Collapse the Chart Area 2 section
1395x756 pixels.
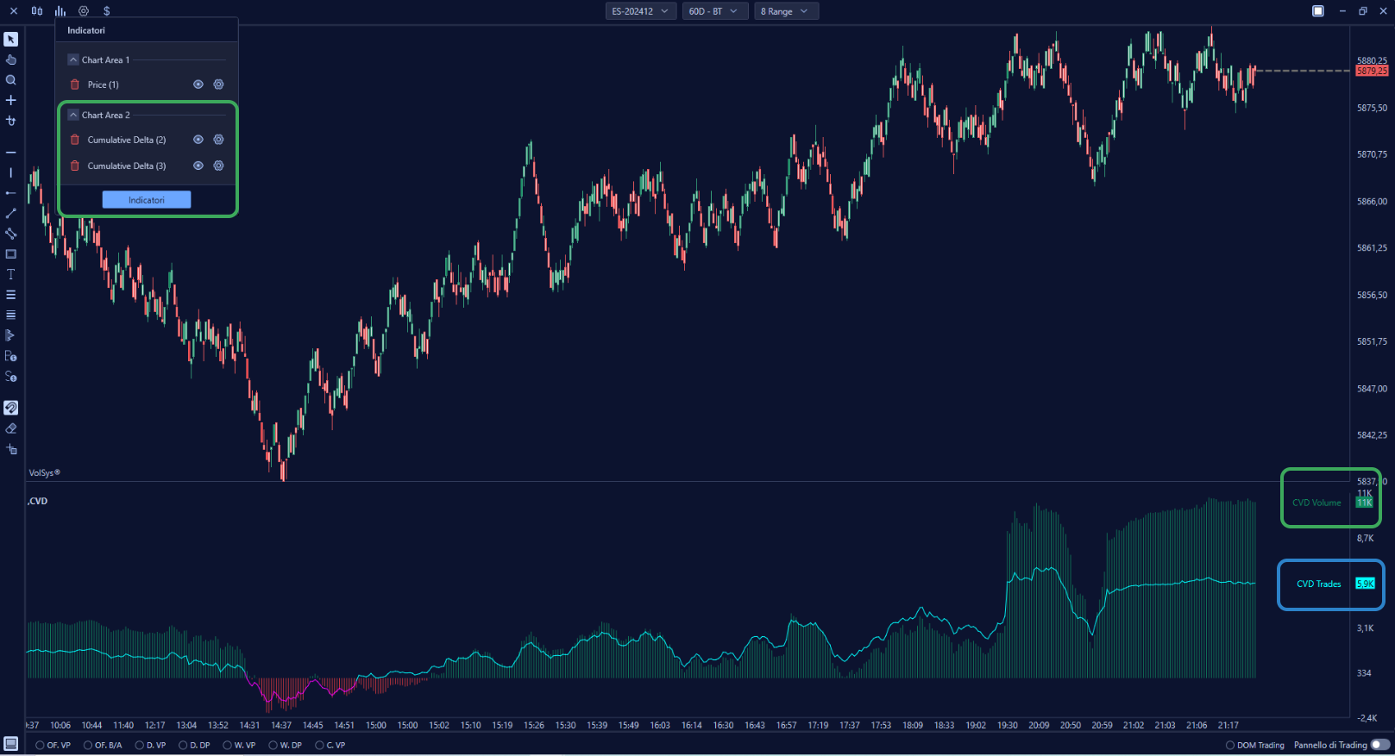click(73, 115)
